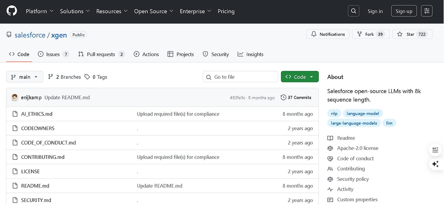Click the GitHub logo icon
The height and width of the screenshot is (205, 444).
point(12,11)
